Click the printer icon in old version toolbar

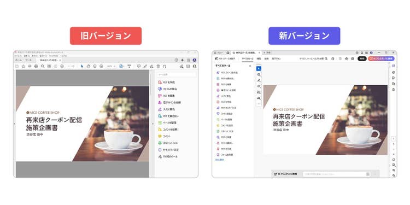[x=36, y=66]
